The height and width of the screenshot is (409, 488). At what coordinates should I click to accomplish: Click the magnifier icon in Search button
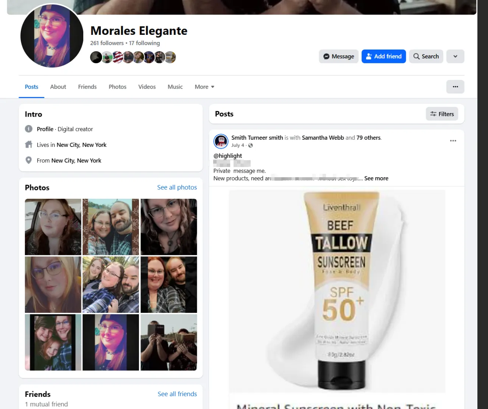pos(416,56)
